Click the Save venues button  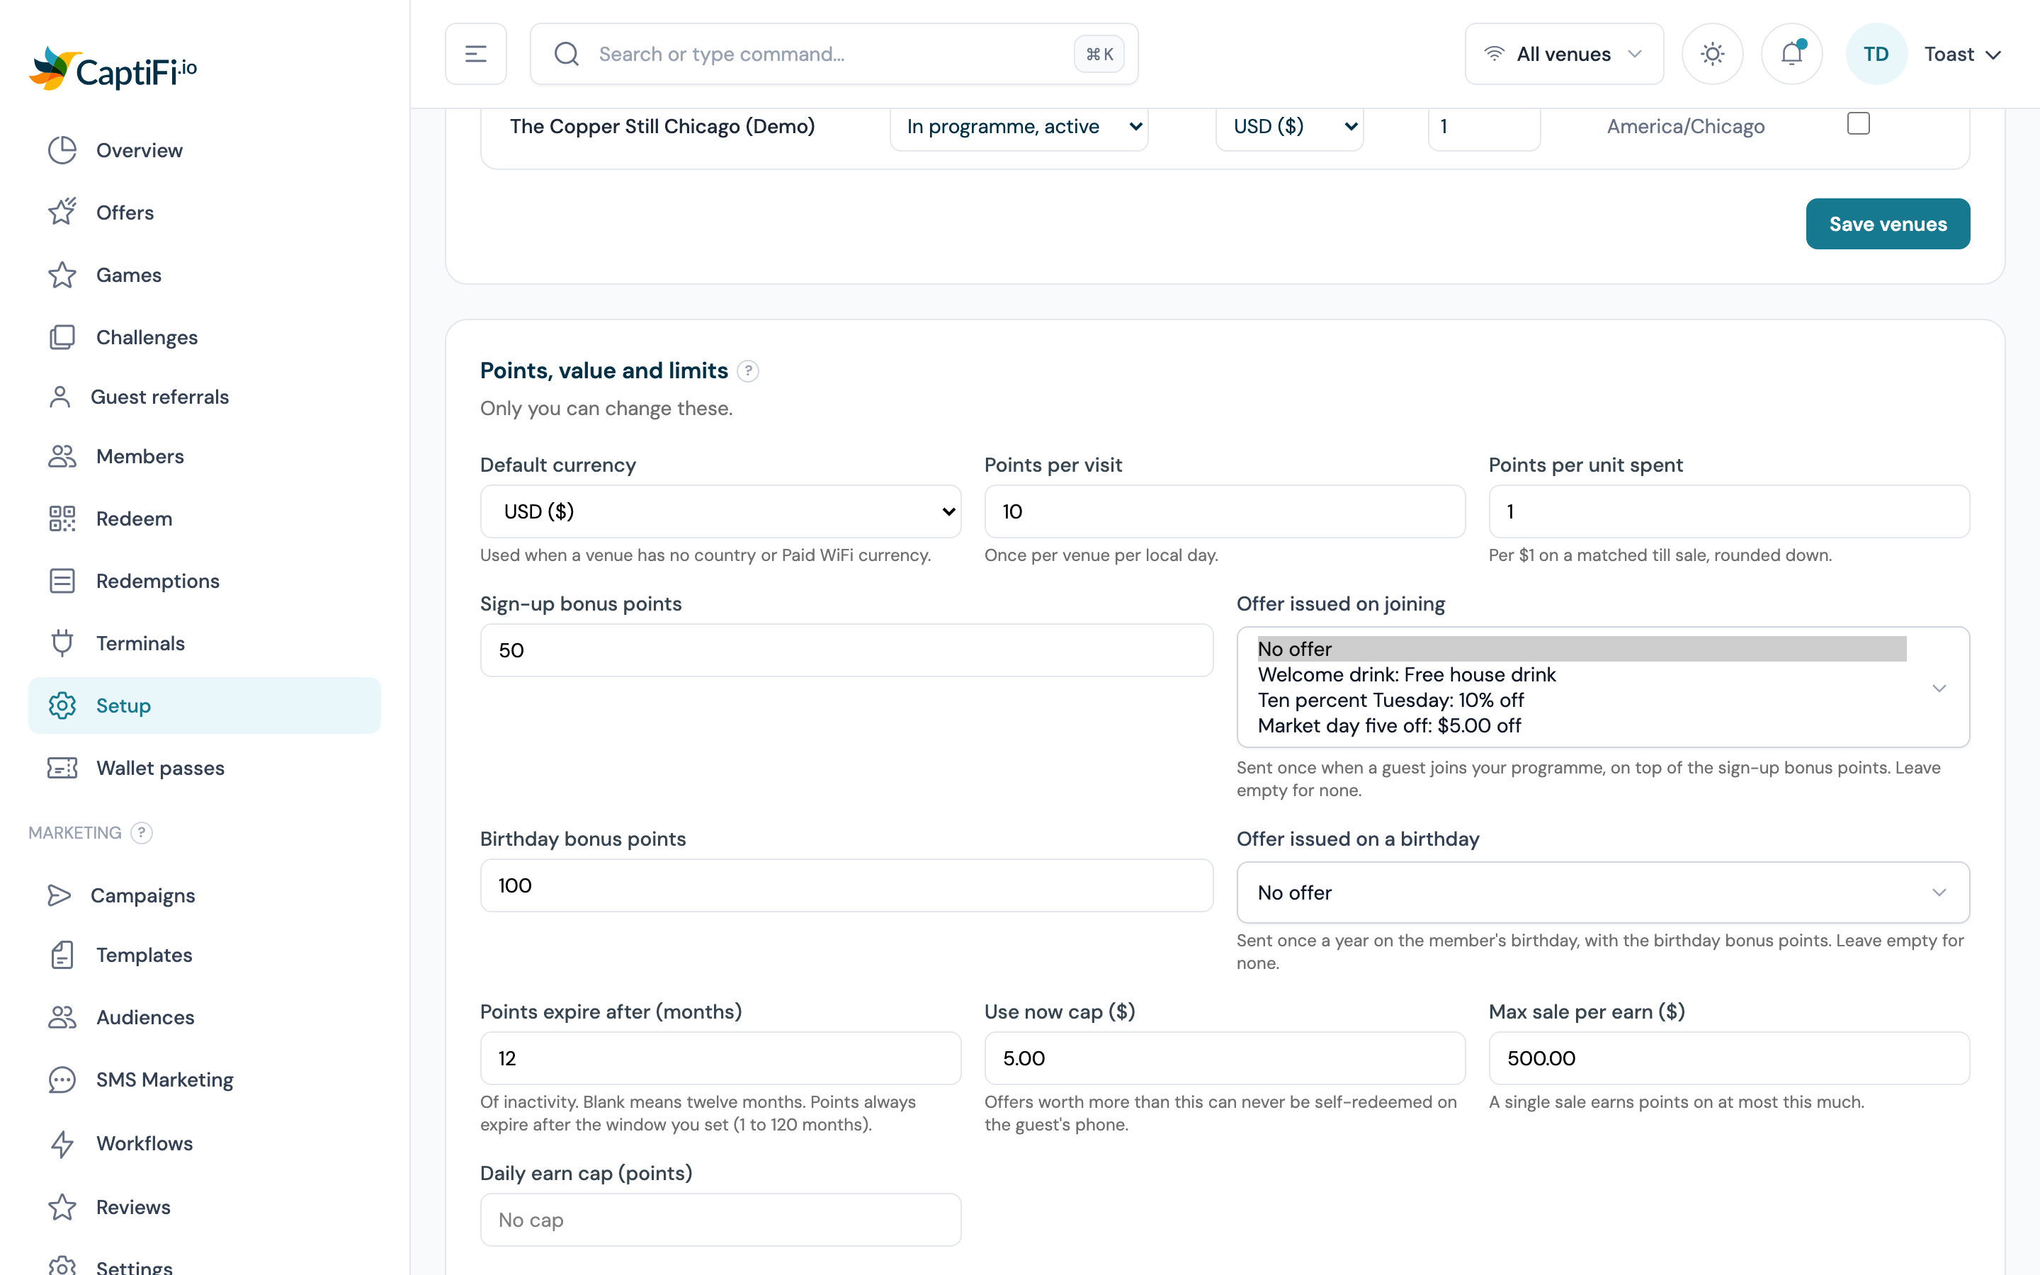click(1888, 223)
